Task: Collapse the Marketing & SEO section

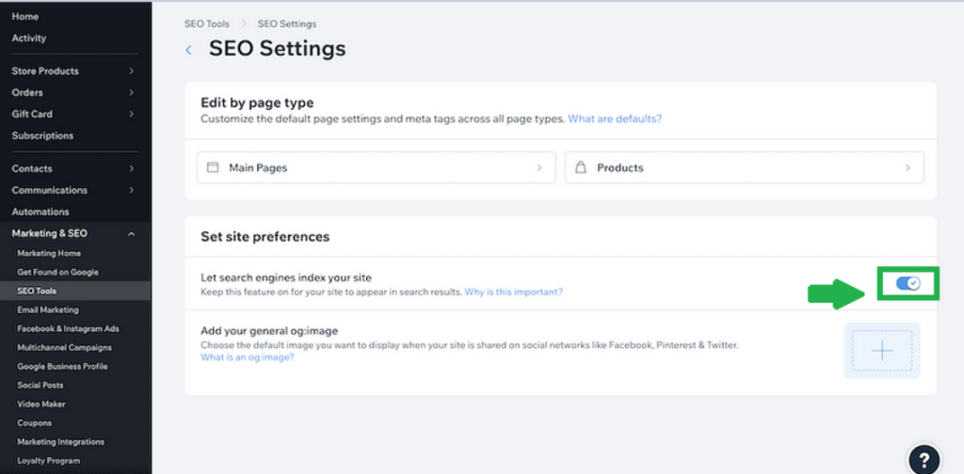Action: [x=131, y=234]
